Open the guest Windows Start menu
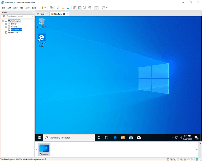Image resolution: width=202 pixels, height=161 pixels. click(39, 138)
